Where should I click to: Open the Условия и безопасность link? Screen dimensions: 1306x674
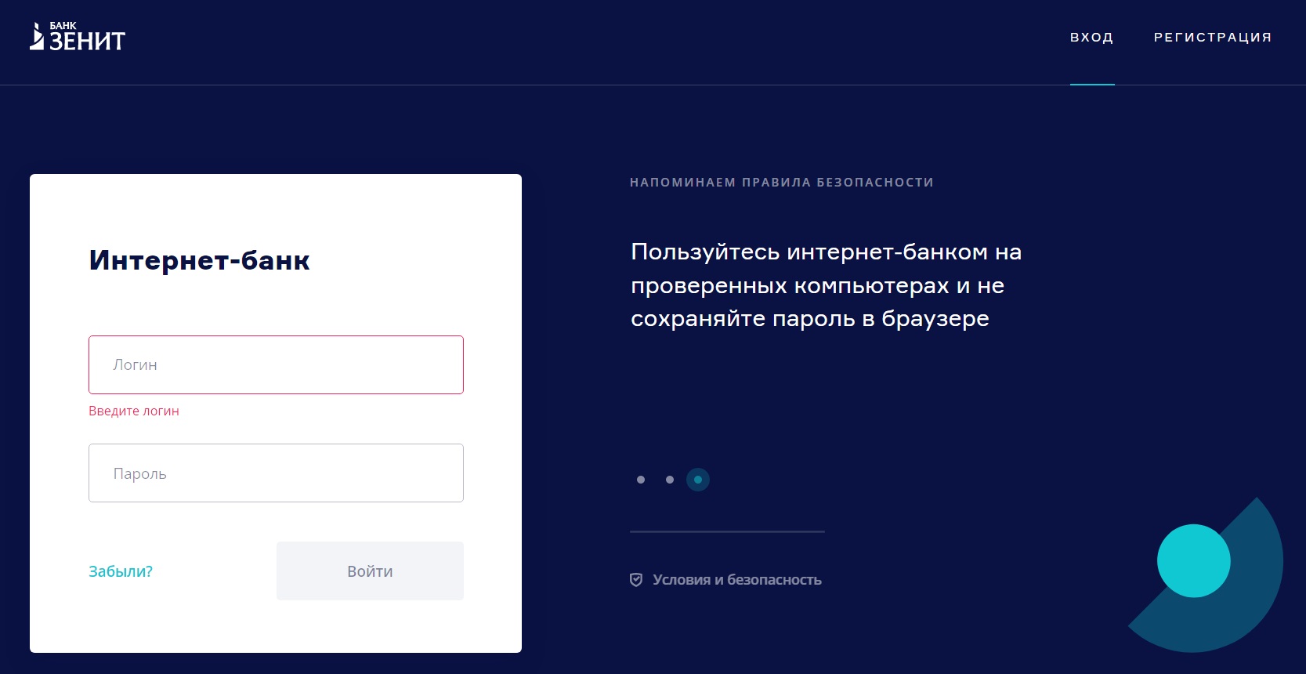(x=736, y=580)
